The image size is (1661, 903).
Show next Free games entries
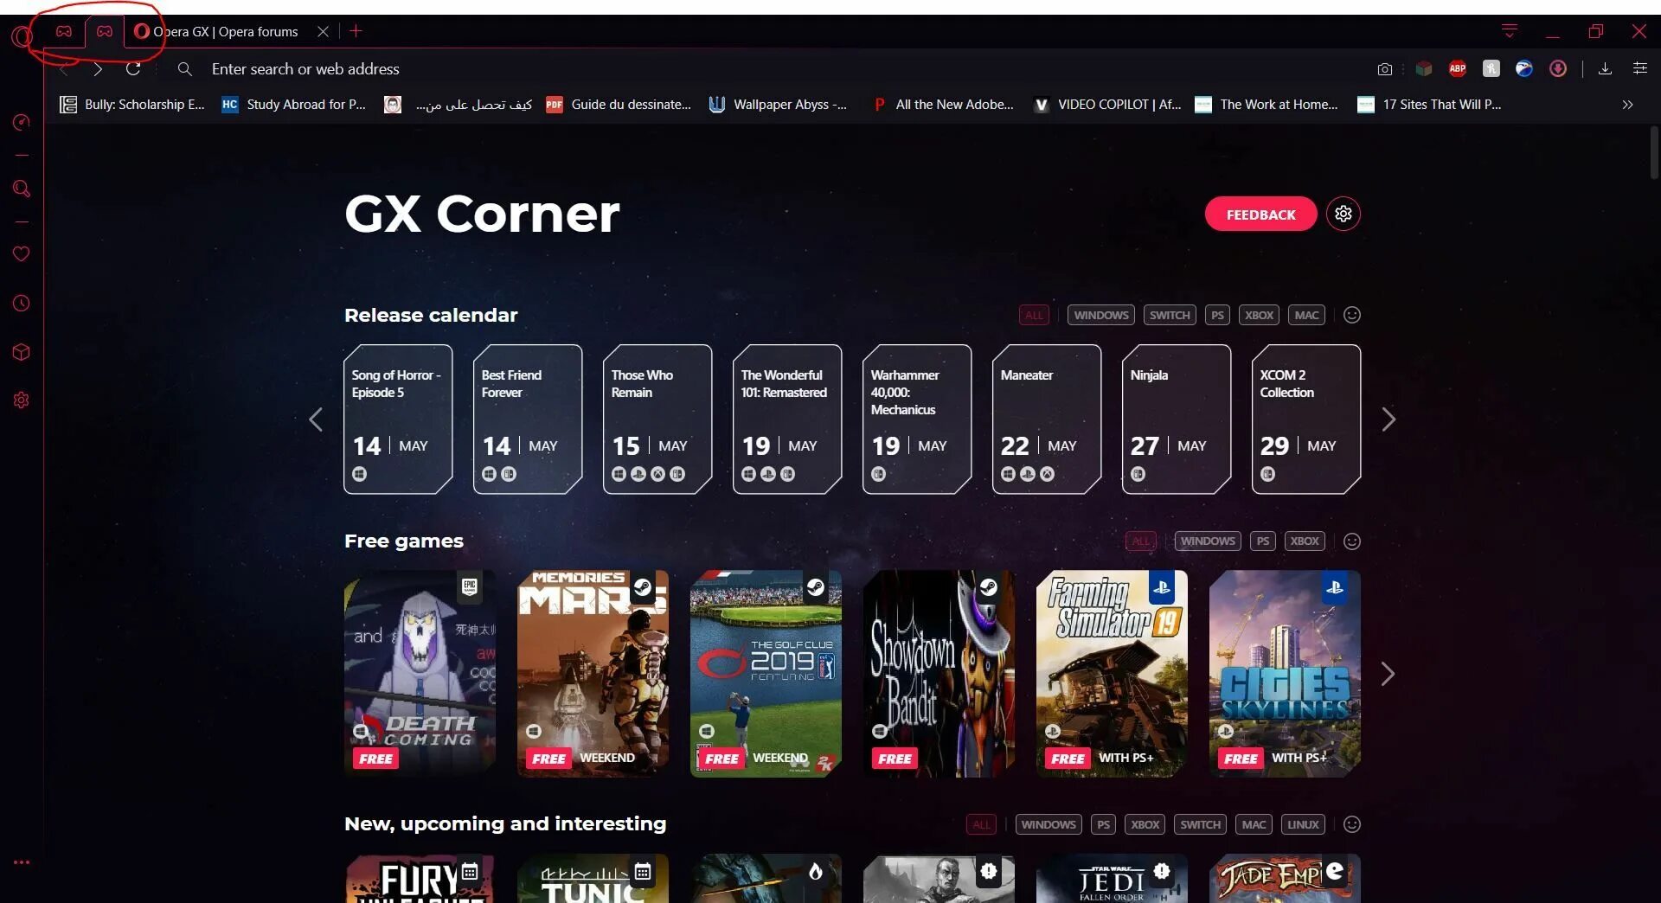(x=1388, y=674)
